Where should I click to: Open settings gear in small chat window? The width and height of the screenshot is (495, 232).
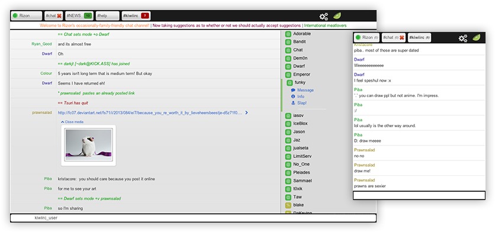pos(463,38)
